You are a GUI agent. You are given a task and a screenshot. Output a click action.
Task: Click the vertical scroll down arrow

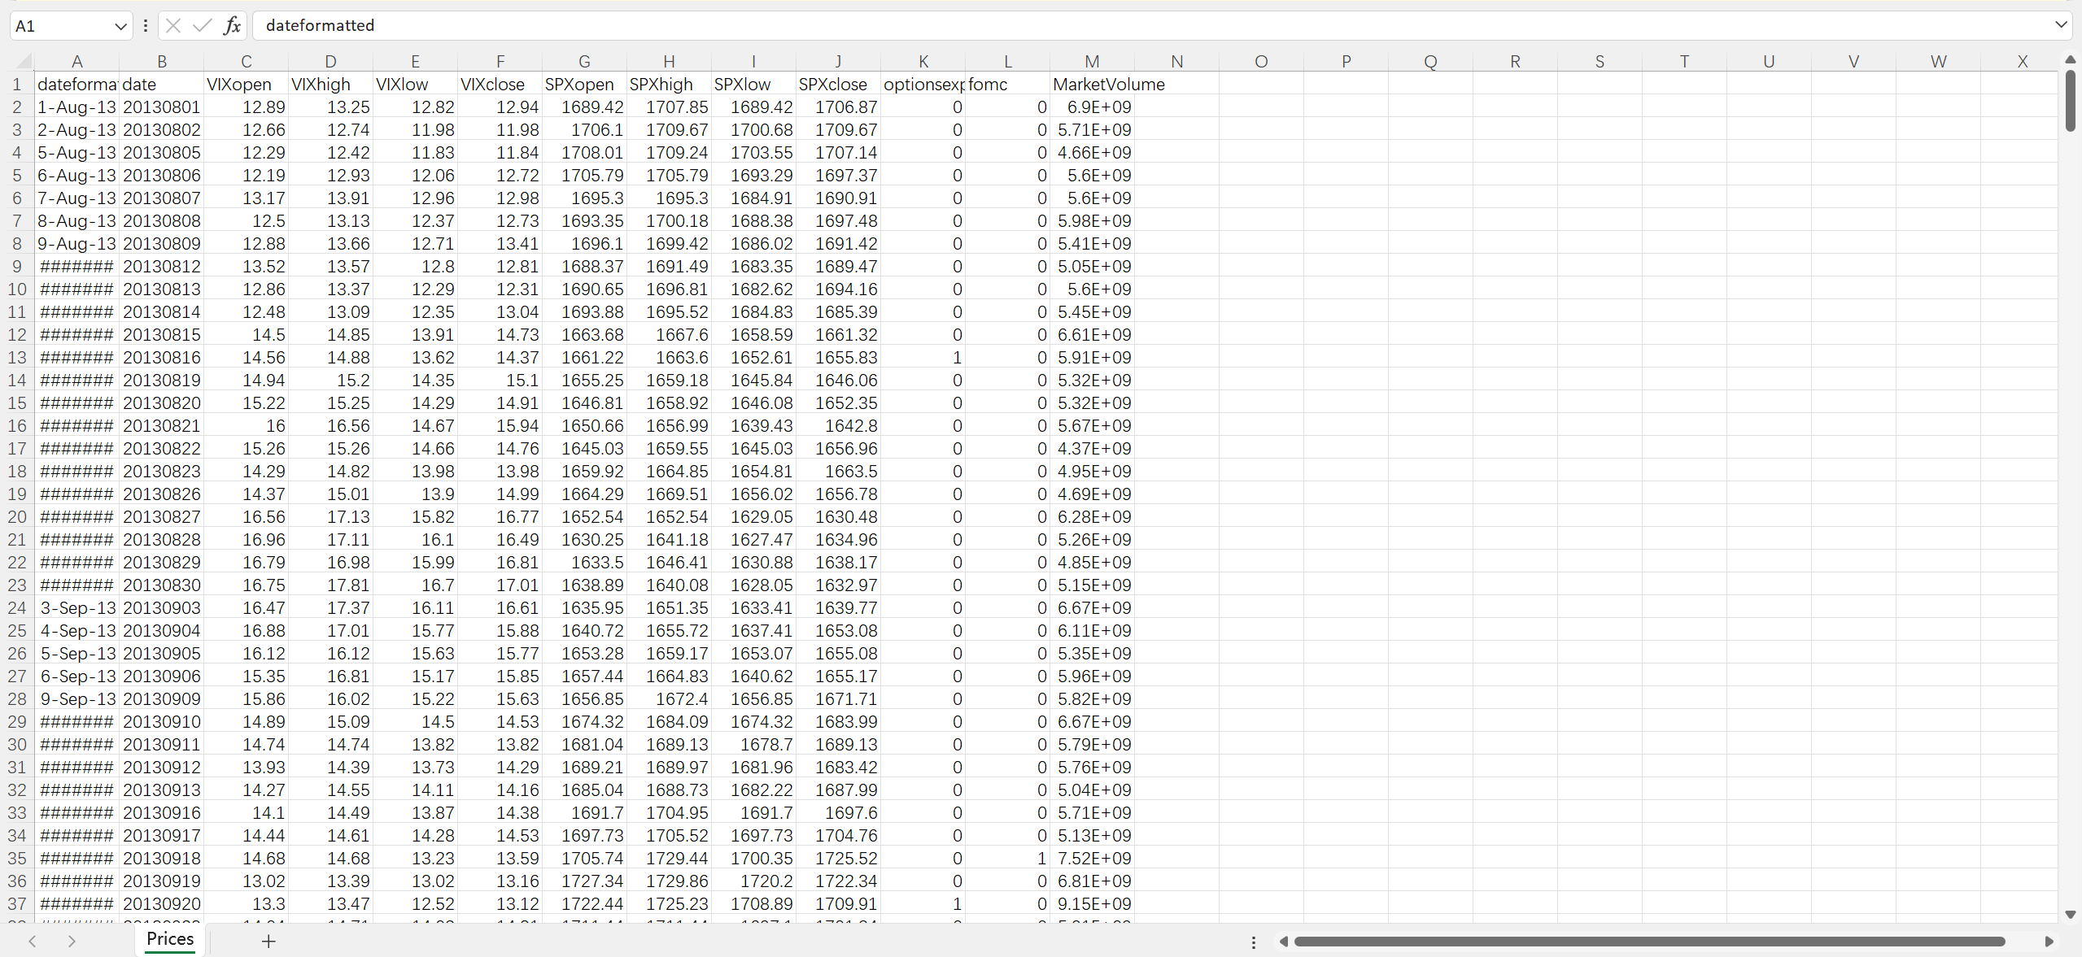coord(2071,914)
